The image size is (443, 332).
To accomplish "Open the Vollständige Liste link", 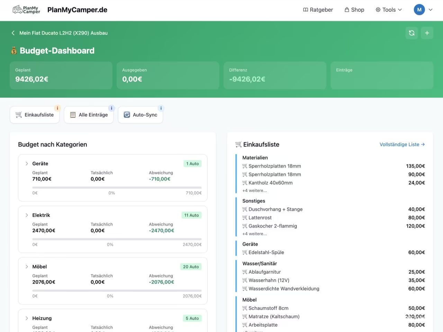I will [x=402, y=144].
